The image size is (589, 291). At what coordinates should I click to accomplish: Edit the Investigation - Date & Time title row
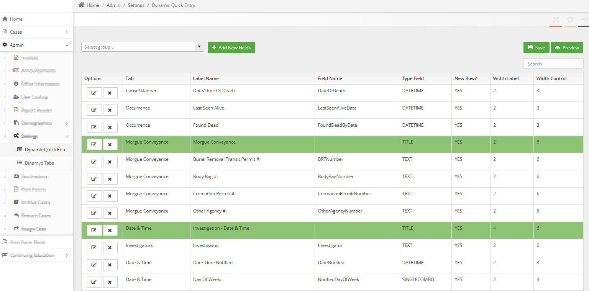[x=94, y=230]
